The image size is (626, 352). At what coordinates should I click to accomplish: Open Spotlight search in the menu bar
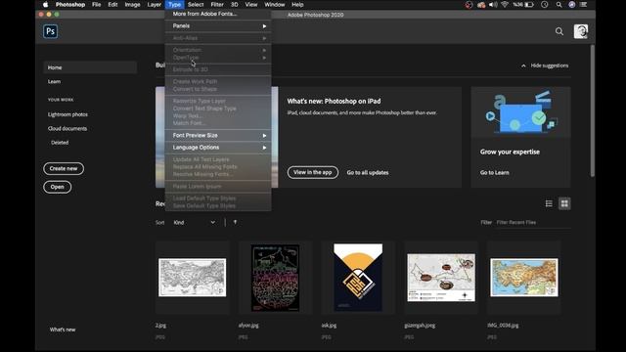(x=559, y=5)
